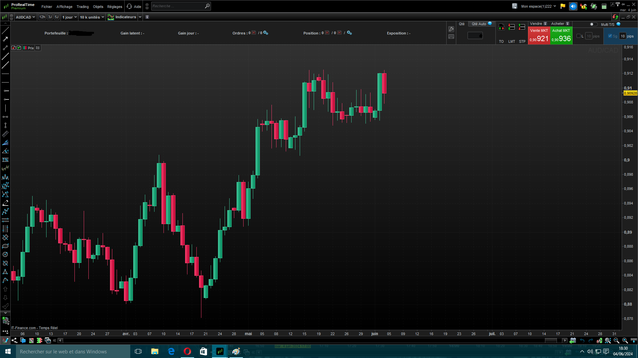
Task: Open the AUDCAD instrument dropdown
Action: [25, 17]
